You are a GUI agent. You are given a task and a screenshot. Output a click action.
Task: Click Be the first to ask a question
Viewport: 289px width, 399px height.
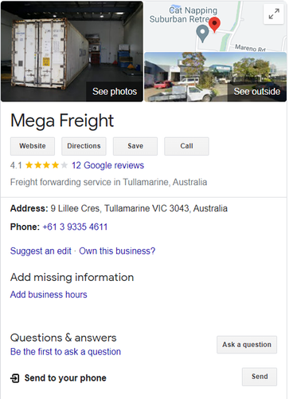pos(65,352)
